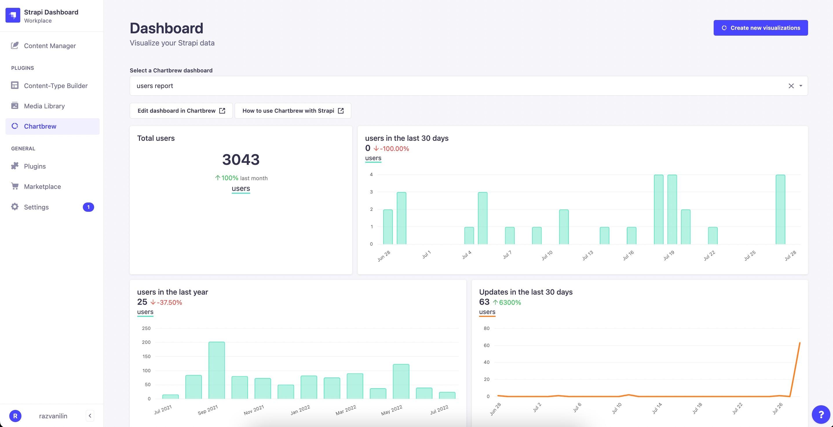Click the users report dashboard select field

pyautogui.click(x=469, y=86)
